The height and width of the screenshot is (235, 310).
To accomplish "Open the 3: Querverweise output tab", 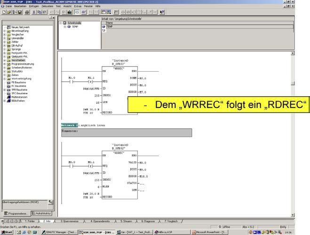I will (70, 221).
